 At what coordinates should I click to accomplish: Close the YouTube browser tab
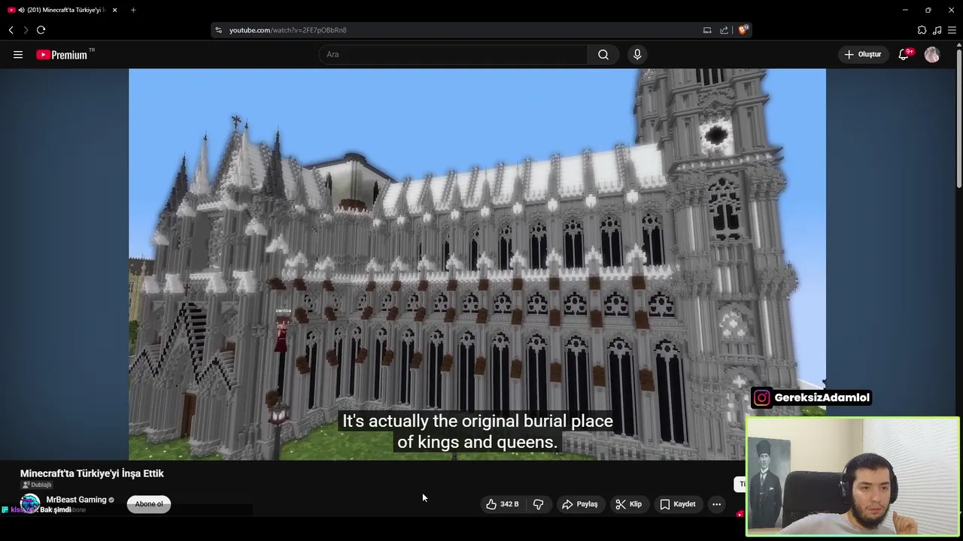coord(114,10)
